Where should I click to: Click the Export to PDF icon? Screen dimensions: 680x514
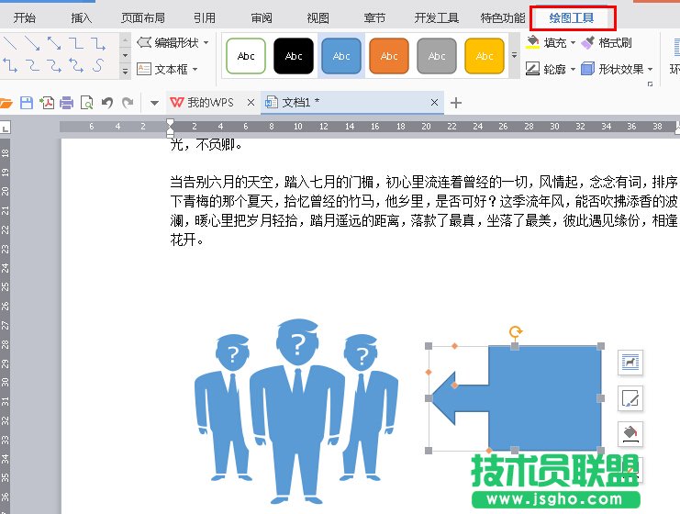[x=46, y=102]
